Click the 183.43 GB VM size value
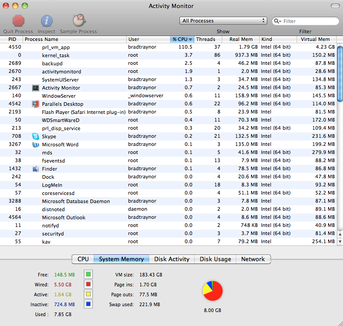This screenshot has width=343, height=326. [151, 275]
